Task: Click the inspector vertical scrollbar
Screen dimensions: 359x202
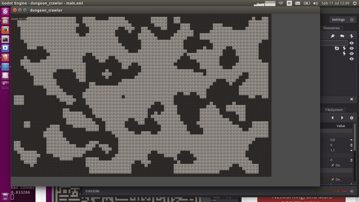Action: pos(355,153)
